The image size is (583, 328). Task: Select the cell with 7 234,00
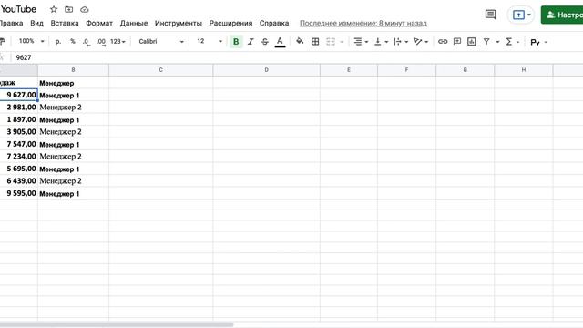(18, 156)
